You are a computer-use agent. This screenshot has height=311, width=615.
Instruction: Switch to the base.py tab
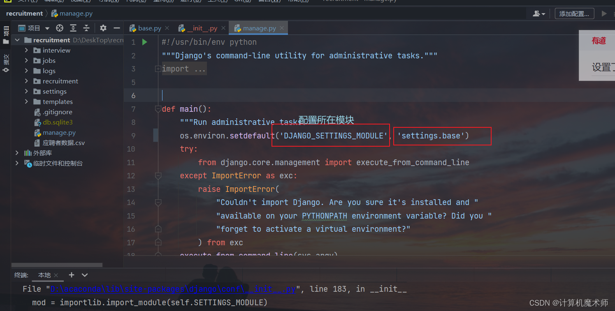coord(149,28)
